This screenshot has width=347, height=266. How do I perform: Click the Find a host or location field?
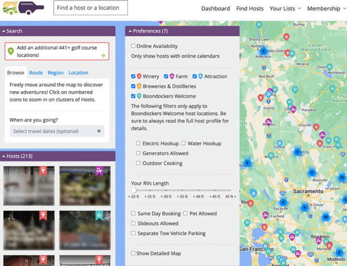[x=90, y=8]
